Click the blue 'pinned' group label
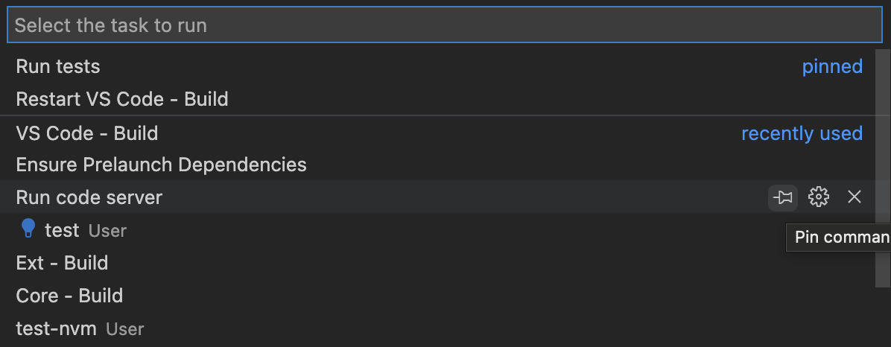This screenshot has width=891, height=347. pyautogui.click(x=832, y=66)
